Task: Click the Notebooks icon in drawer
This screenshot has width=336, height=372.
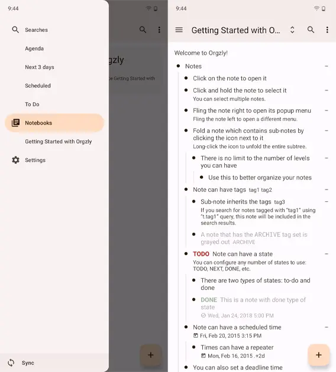Action: (x=16, y=123)
